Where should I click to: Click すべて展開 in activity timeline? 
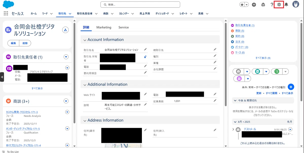(272, 93)
